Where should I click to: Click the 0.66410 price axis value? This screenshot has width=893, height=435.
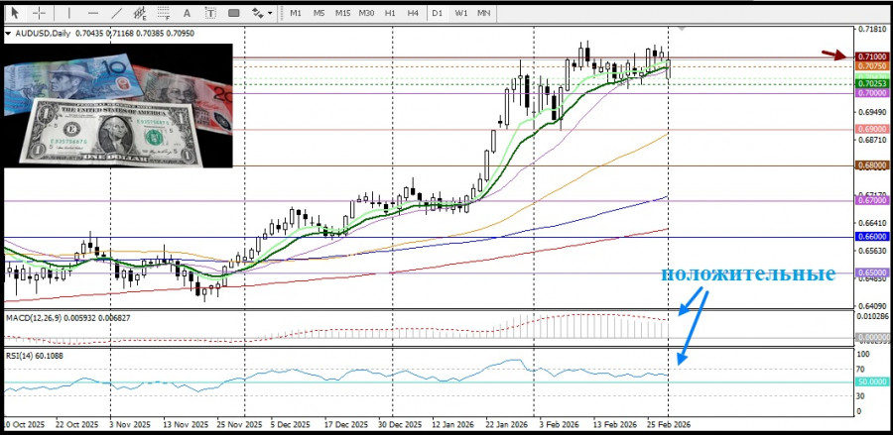click(872, 223)
